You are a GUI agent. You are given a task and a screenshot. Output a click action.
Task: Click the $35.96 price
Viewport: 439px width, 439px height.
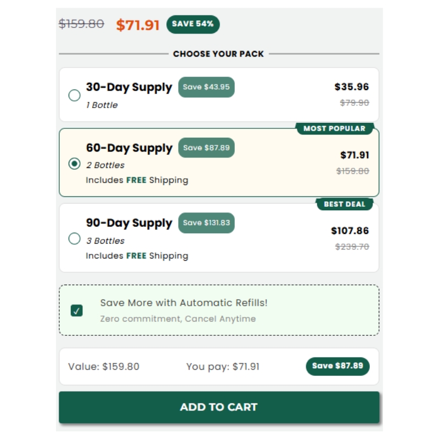pyautogui.click(x=352, y=87)
